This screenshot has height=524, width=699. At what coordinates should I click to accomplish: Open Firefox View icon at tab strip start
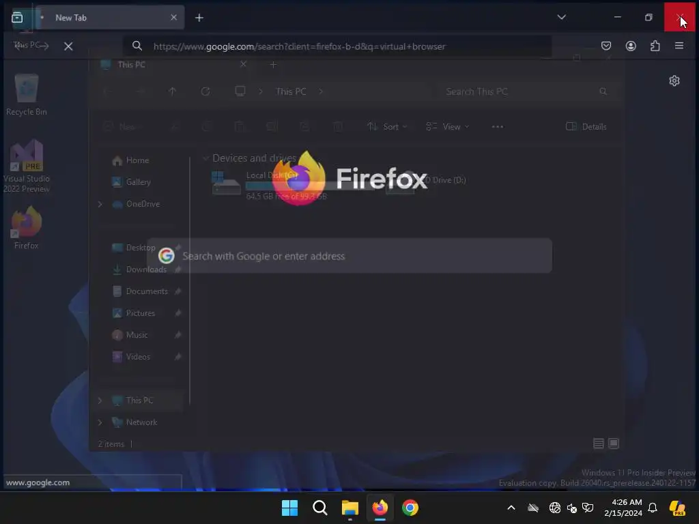[x=17, y=18]
